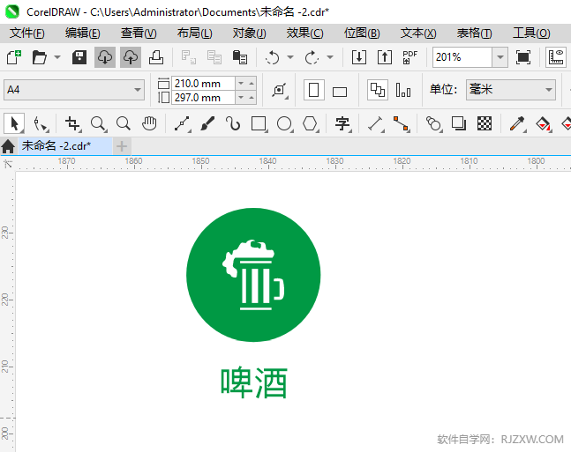Click the full-screen preview icon
Viewport: 571px width, 452px height.
(x=523, y=57)
